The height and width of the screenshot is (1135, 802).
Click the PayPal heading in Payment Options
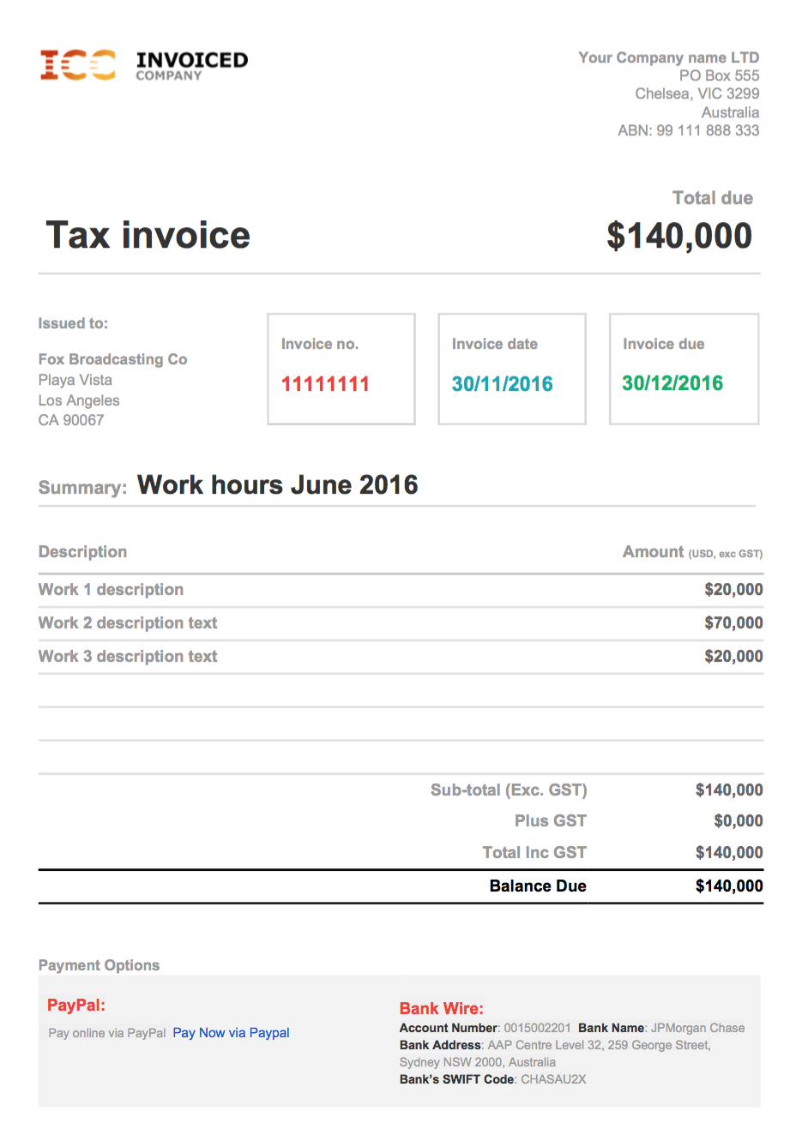click(76, 1006)
